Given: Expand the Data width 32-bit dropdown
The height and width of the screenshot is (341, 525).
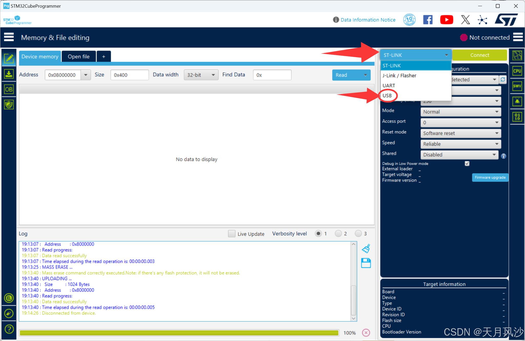Looking at the screenshot, I should [201, 75].
